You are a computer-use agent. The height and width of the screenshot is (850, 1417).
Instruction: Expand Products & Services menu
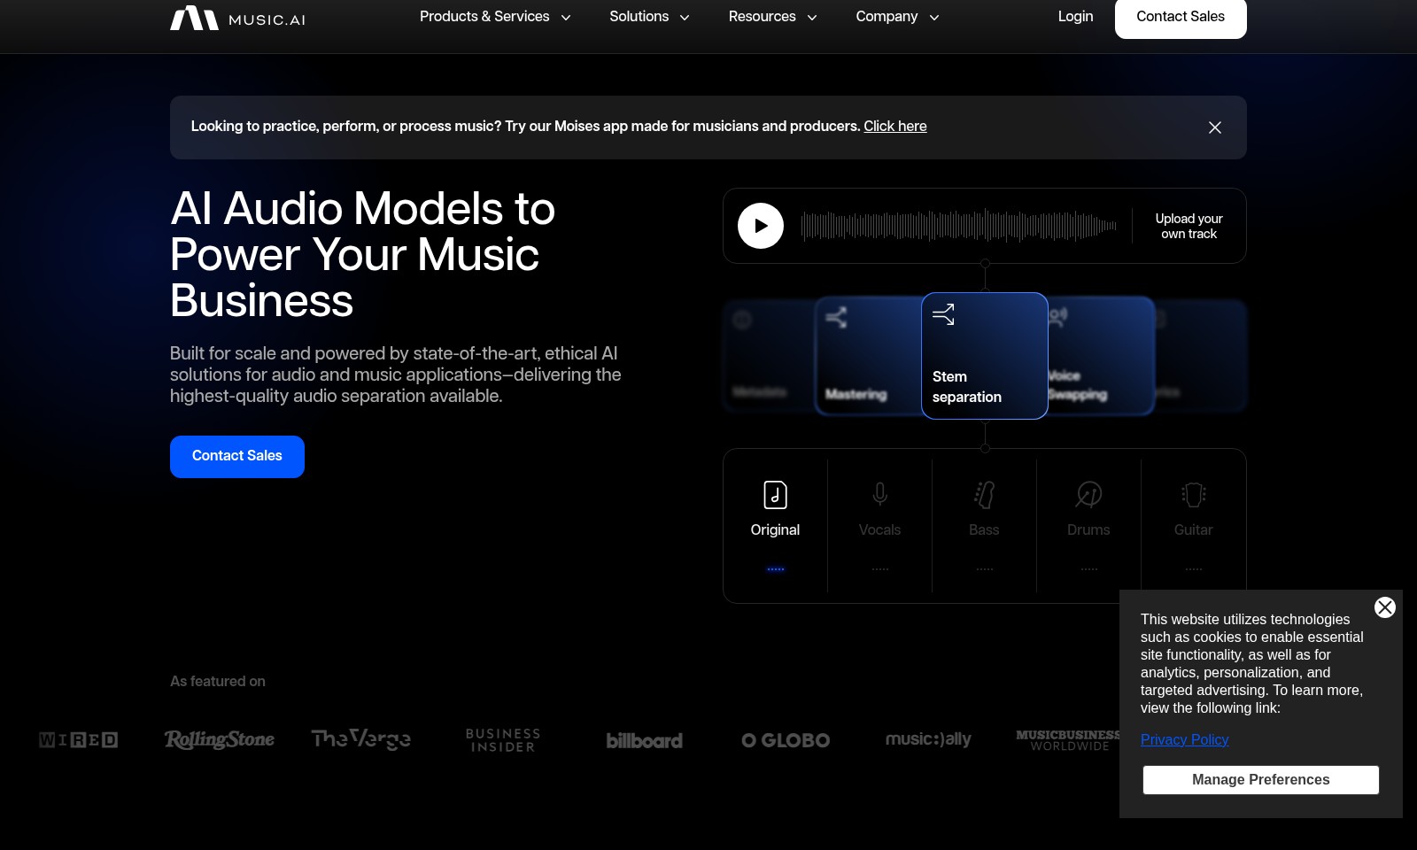coord(495,17)
